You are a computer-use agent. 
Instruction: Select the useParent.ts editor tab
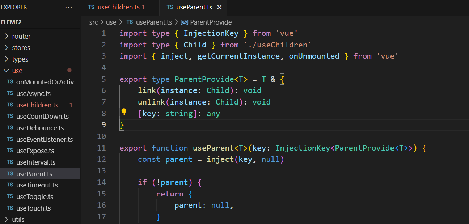(194, 7)
